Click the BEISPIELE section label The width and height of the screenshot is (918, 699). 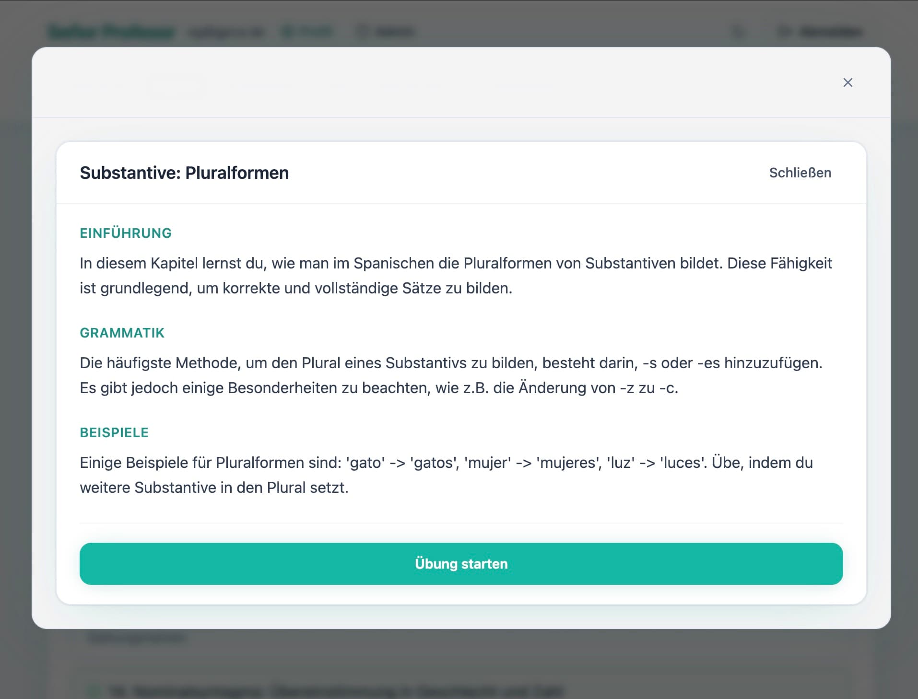click(x=114, y=432)
